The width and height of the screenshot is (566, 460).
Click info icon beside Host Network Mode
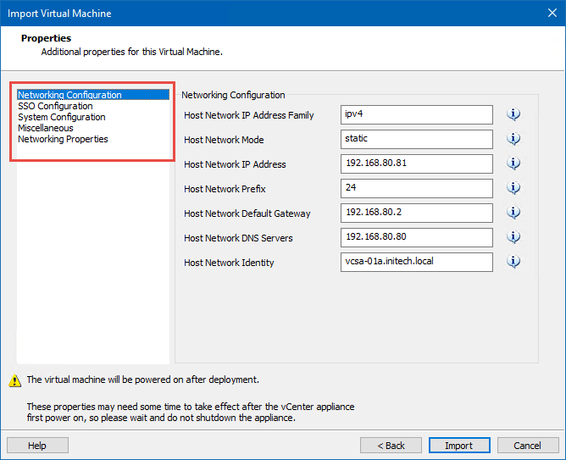tap(513, 139)
